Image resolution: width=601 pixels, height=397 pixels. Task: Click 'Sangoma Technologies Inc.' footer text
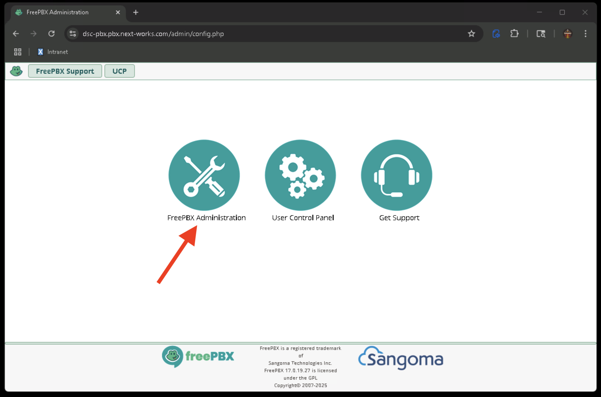pyautogui.click(x=300, y=363)
